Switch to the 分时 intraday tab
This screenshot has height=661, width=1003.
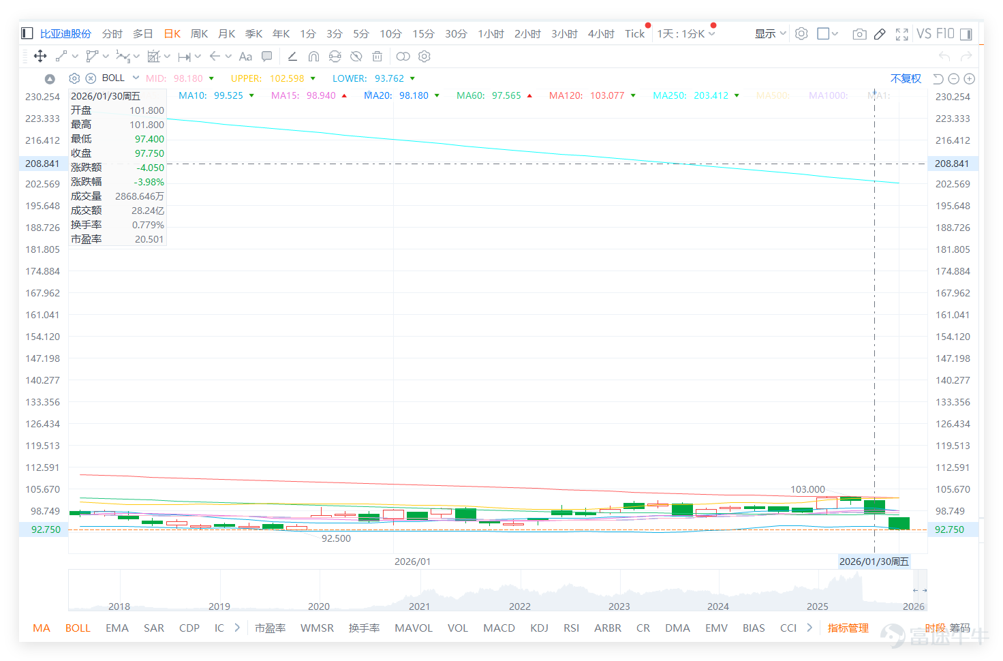coord(112,33)
